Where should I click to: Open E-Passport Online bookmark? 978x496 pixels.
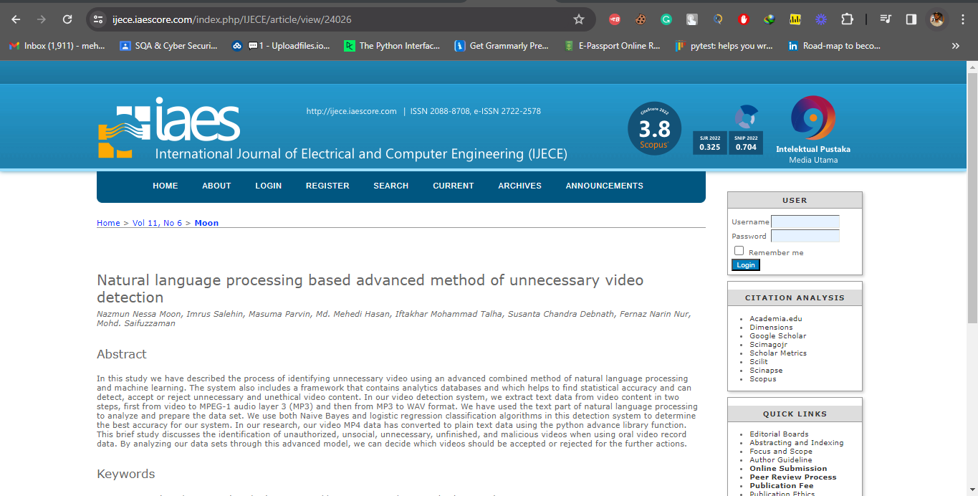[x=612, y=46]
